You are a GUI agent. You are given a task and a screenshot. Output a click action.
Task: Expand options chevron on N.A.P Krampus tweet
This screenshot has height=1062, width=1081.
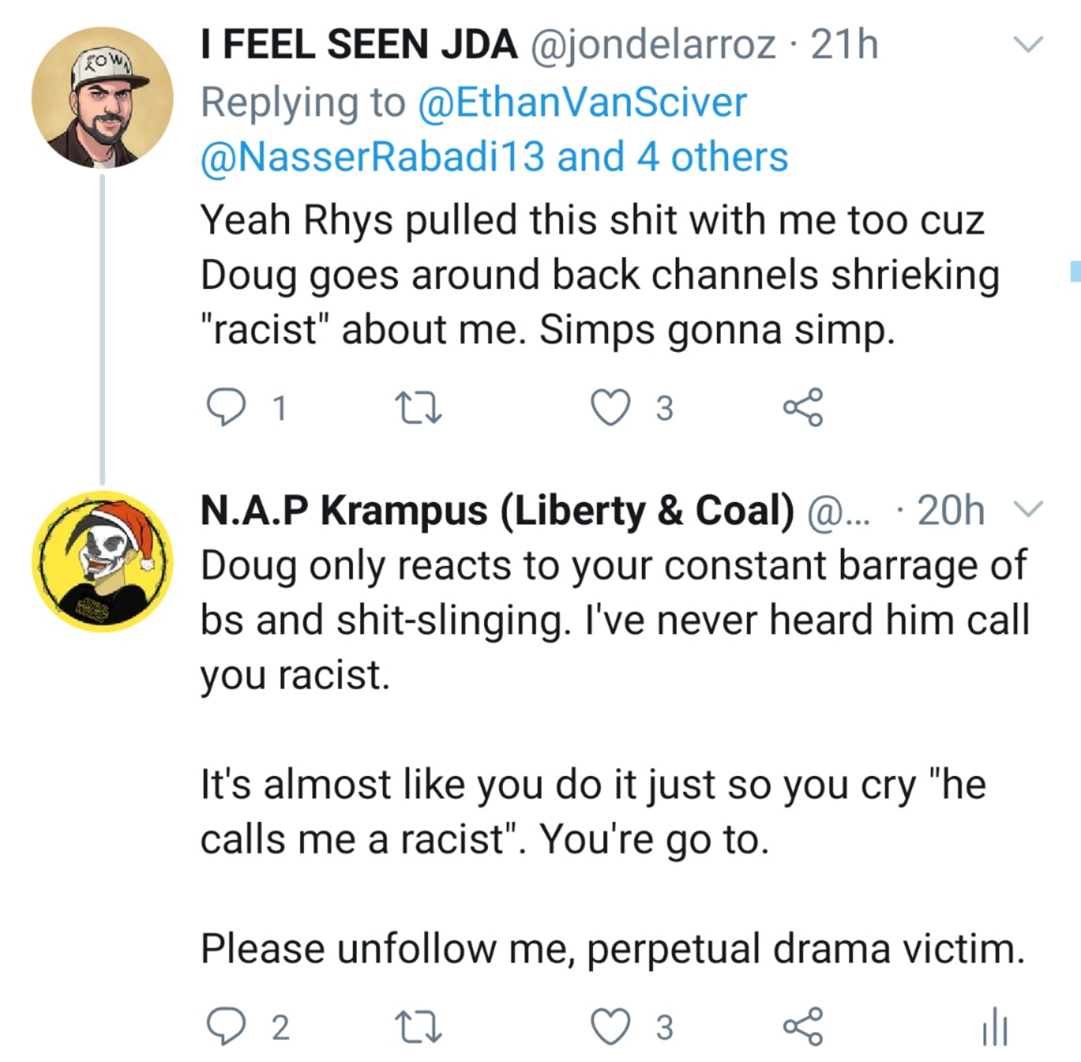[1028, 510]
